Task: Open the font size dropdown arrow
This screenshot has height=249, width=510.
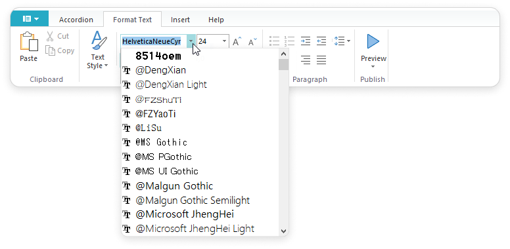Action: click(x=224, y=41)
